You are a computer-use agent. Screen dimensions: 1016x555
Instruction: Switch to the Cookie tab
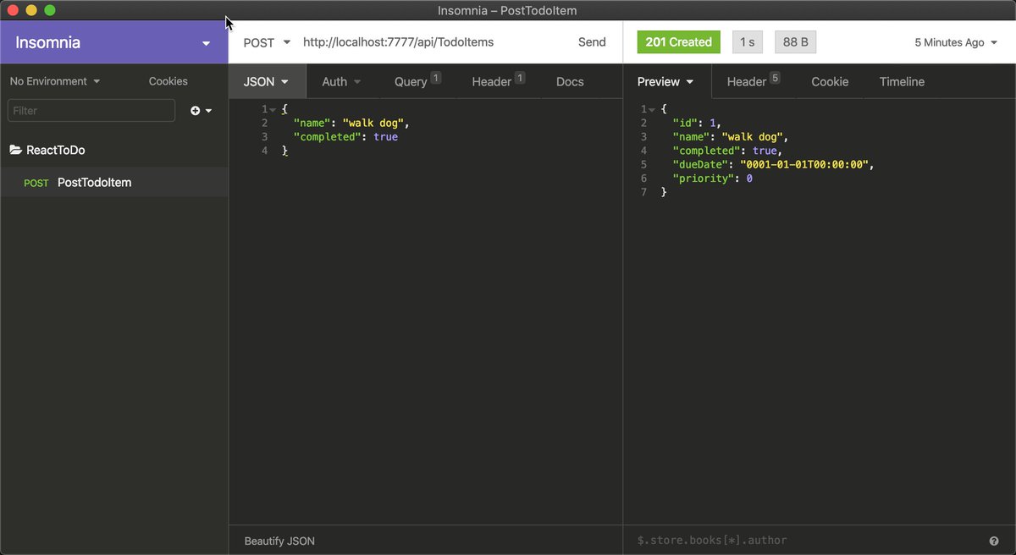[x=830, y=82]
